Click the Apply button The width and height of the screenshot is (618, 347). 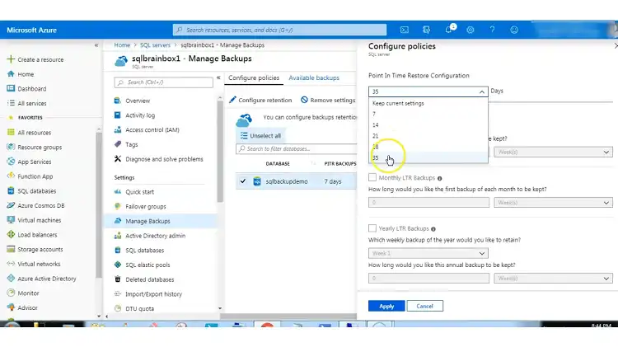[386, 306]
